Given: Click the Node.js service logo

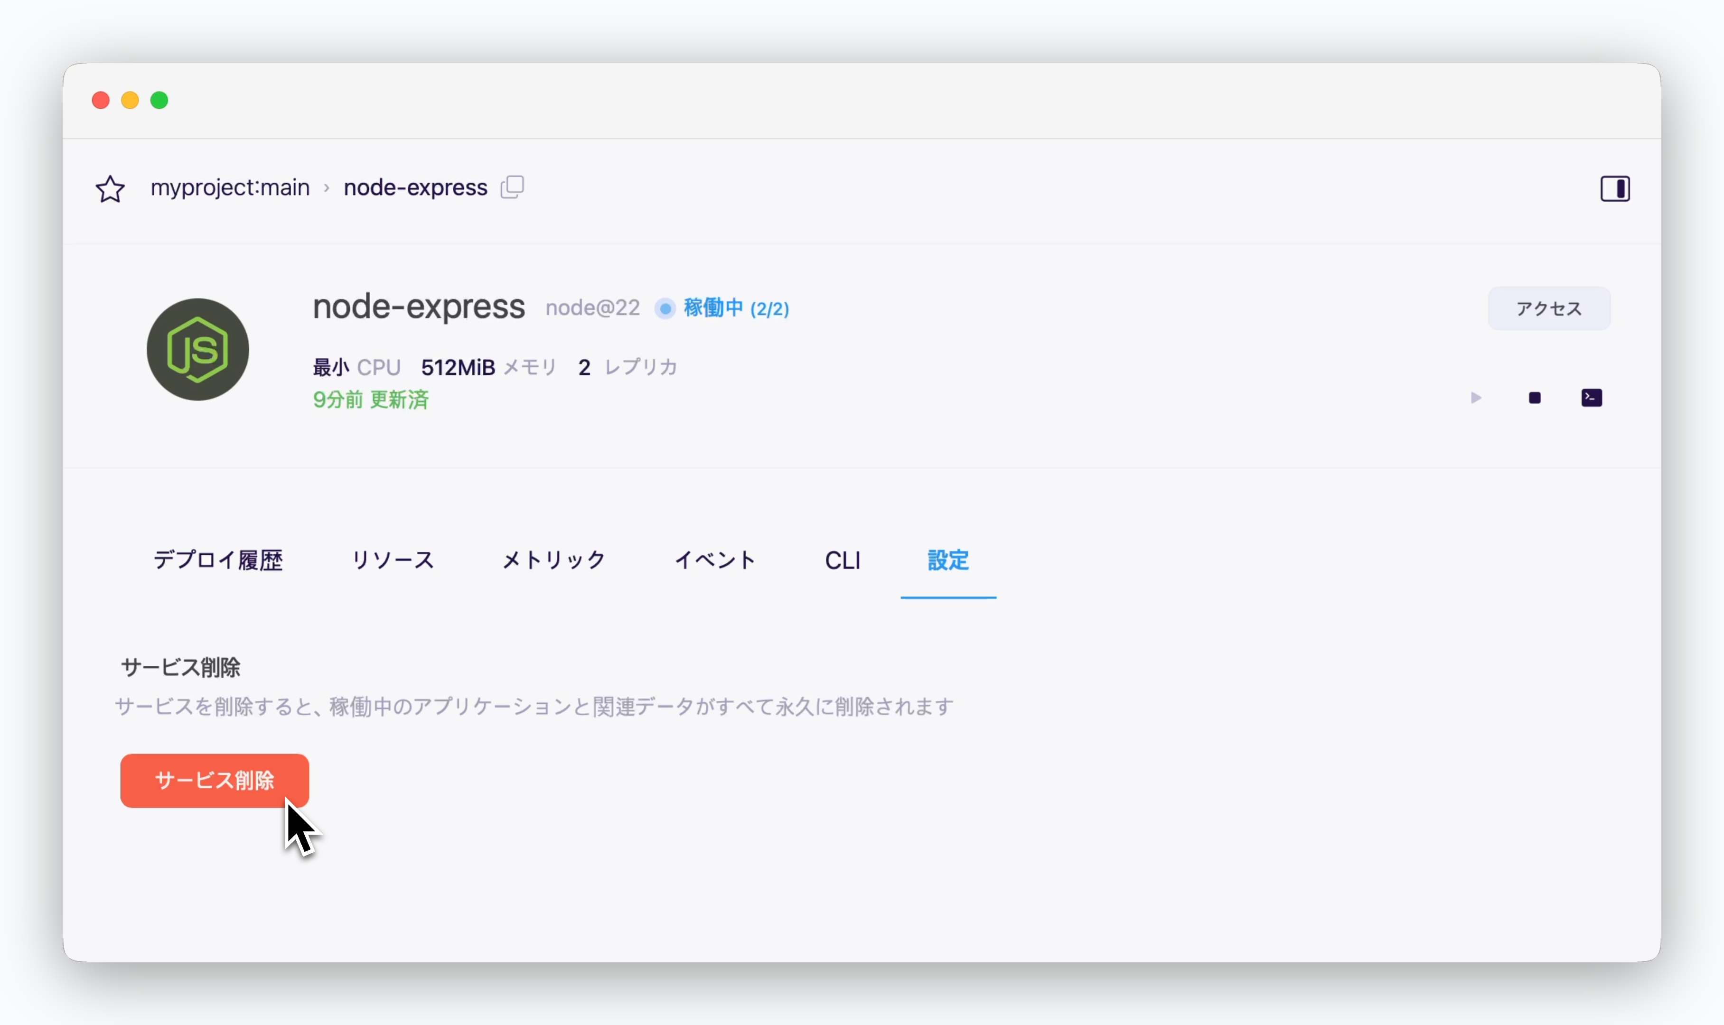Looking at the screenshot, I should (197, 349).
